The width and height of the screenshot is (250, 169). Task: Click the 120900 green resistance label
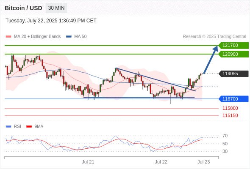(233, 54)
